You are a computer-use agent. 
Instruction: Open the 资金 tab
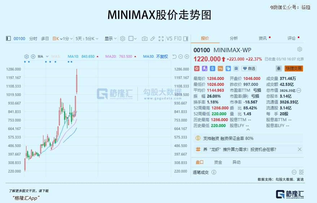tap(218, 162)
